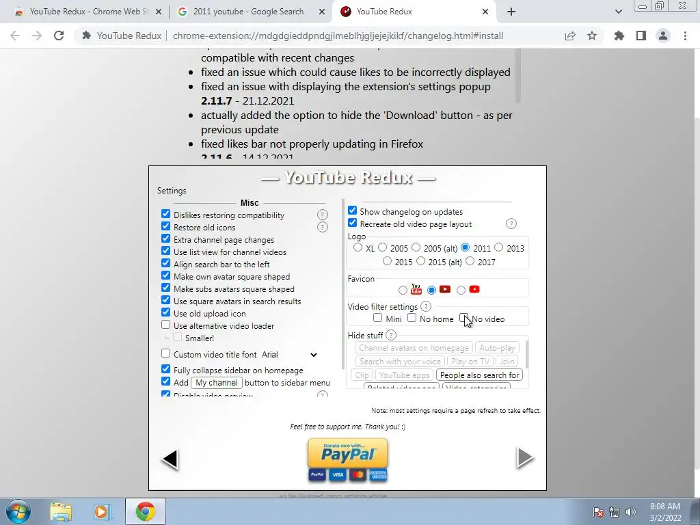Select the 2005 logo radio button

coord(383,247)
